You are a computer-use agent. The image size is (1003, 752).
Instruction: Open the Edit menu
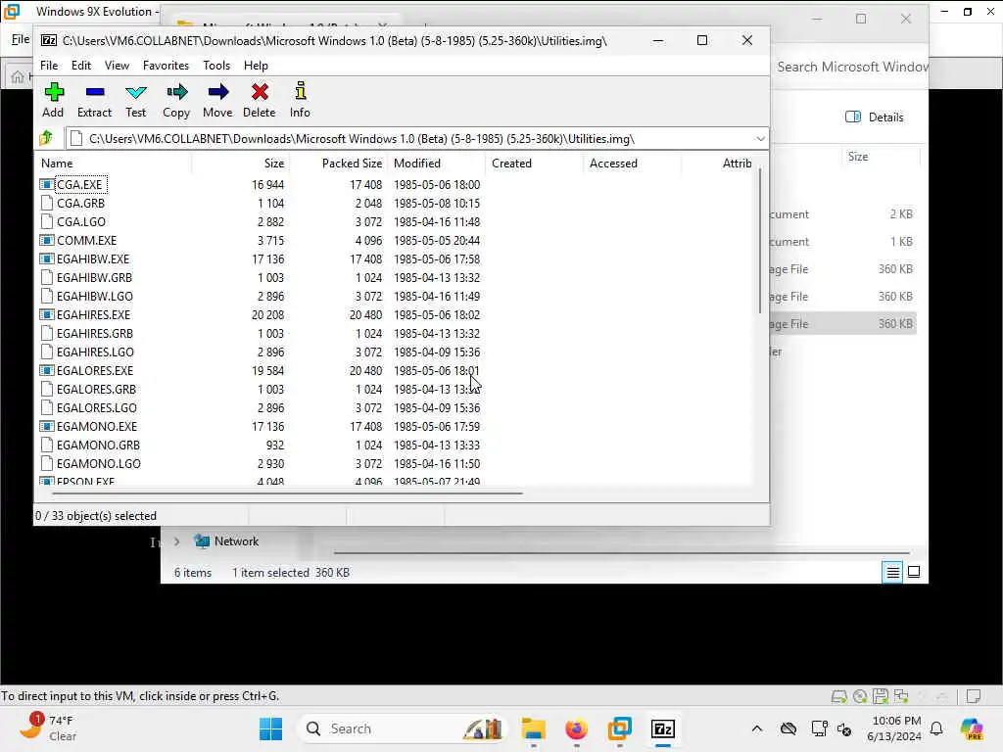tap(81, 66)
